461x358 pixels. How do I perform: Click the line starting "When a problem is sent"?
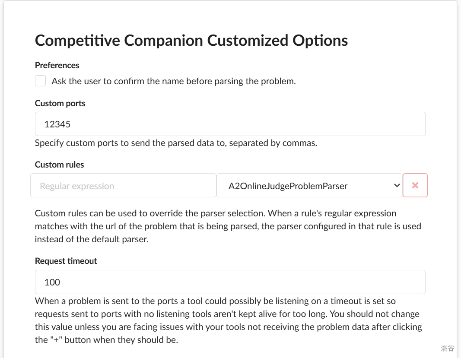(x=215, y=301)
